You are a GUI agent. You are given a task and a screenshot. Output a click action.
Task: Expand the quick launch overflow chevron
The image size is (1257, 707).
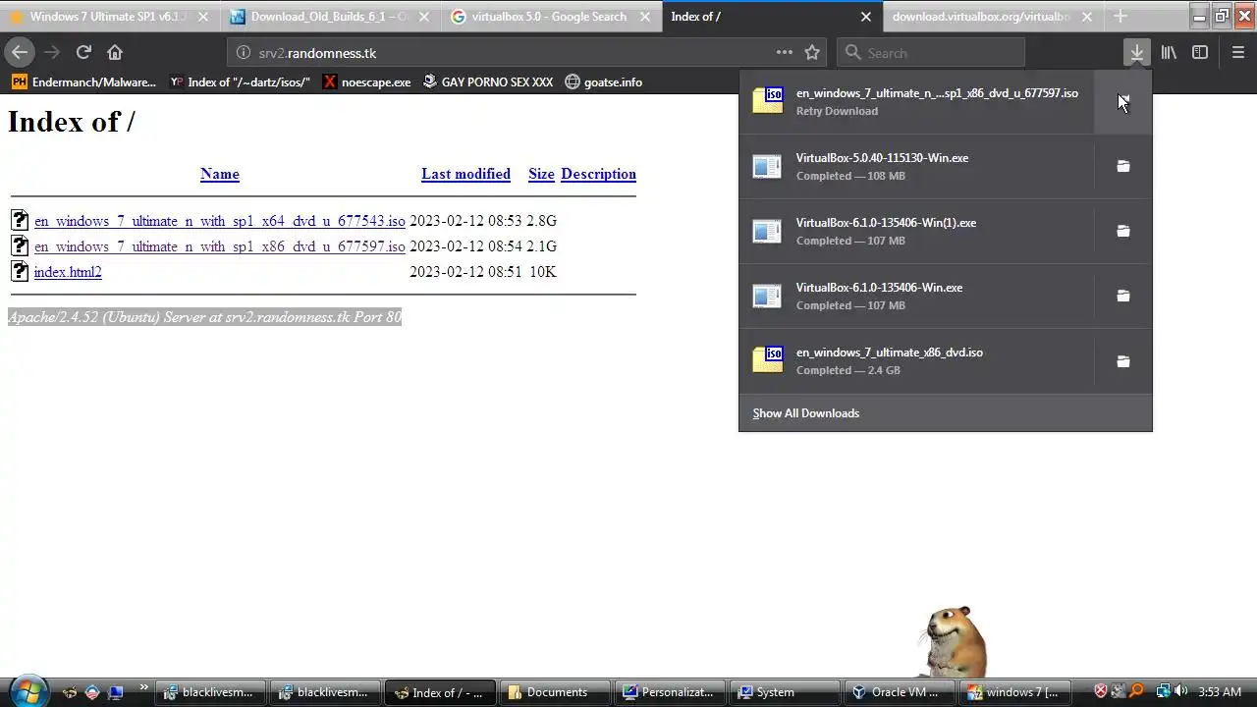[143, 687]
